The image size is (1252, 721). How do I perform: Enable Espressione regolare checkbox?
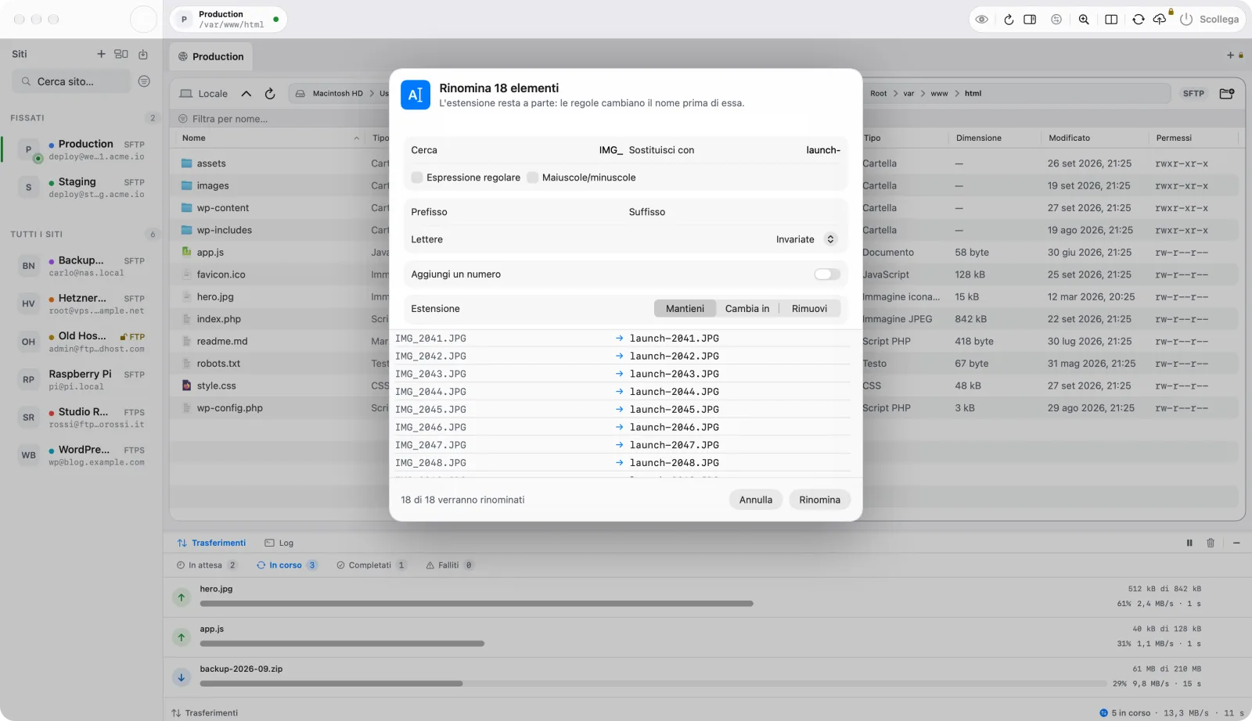pos(417,178)
